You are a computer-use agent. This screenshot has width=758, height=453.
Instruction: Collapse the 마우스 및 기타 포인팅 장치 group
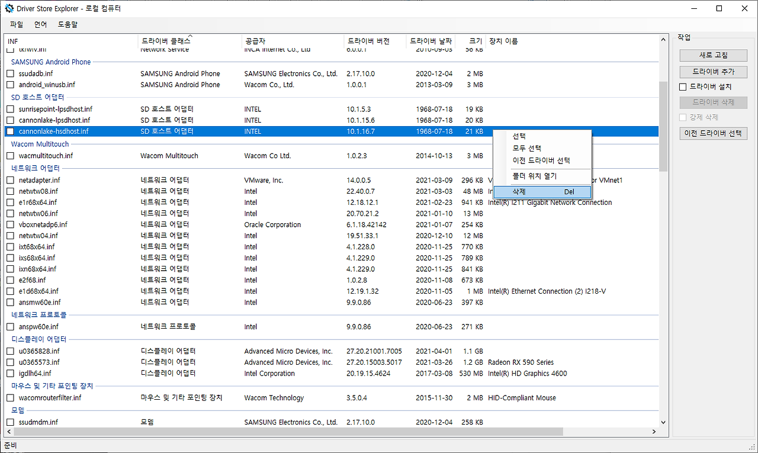pyautogui.click(x=52, y=386)
